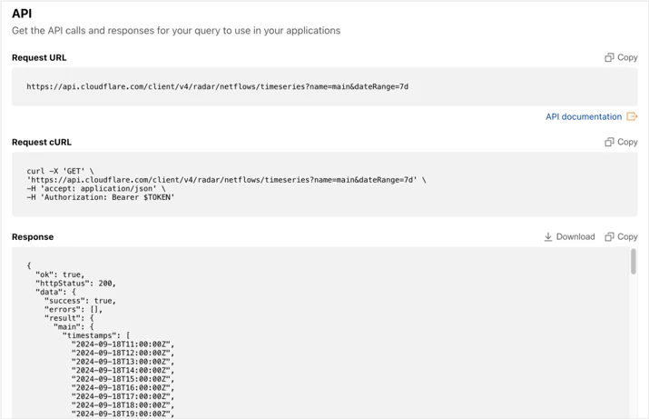Click timestamp 2024-09-18T12:00:00Z
This screenshot has width=649, height=419.
pyautogui.click(x=123, y=353)
